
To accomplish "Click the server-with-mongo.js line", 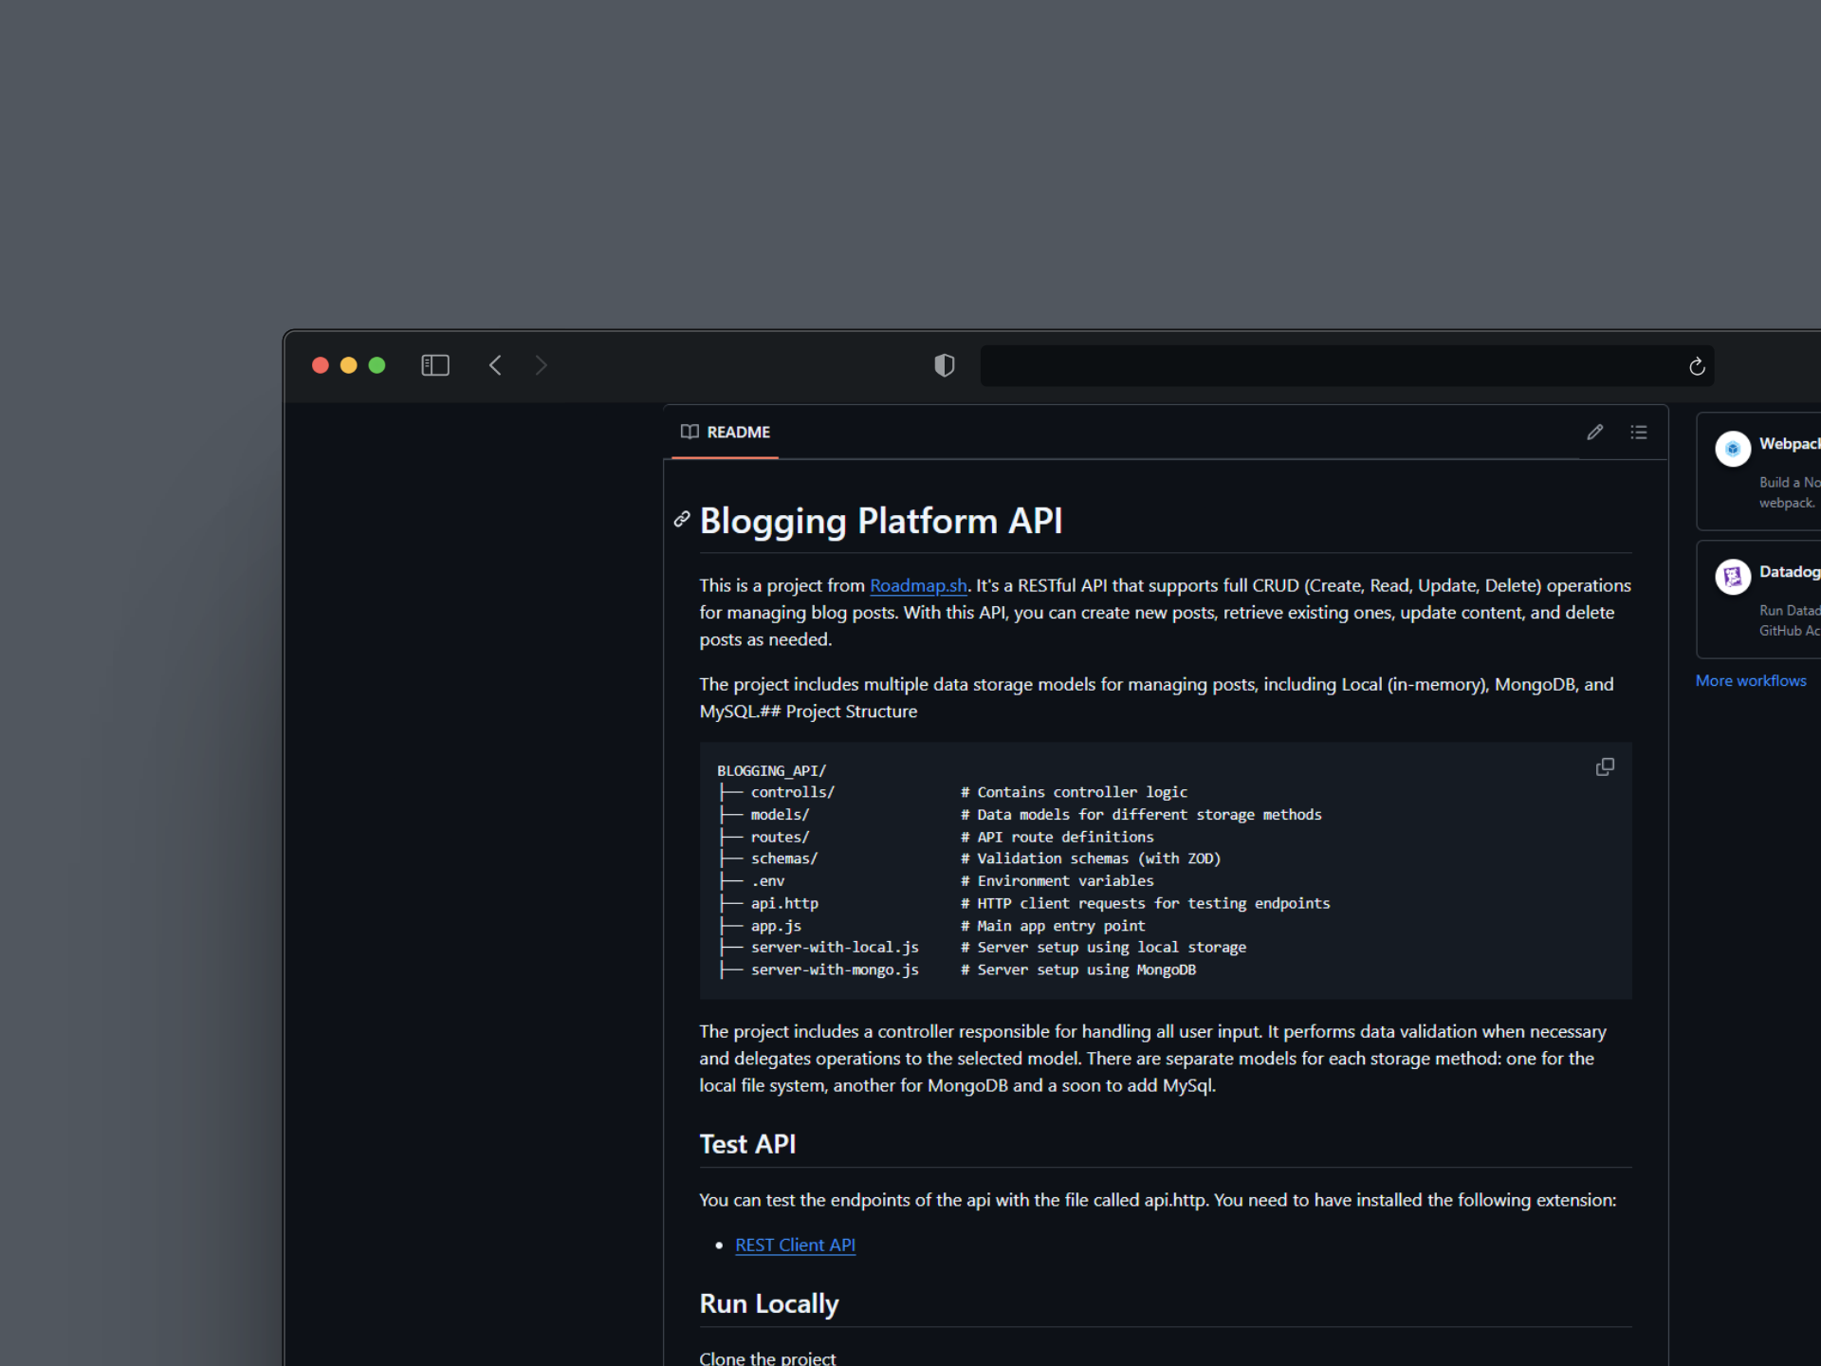I will [x=835, y=970].
